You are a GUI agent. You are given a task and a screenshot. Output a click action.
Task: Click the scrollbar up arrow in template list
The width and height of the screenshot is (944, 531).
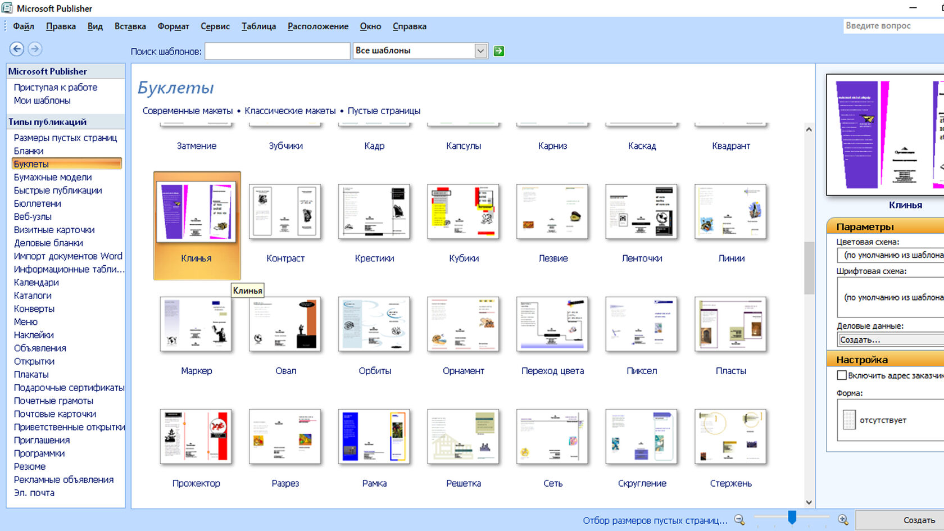tap(809, 129)
